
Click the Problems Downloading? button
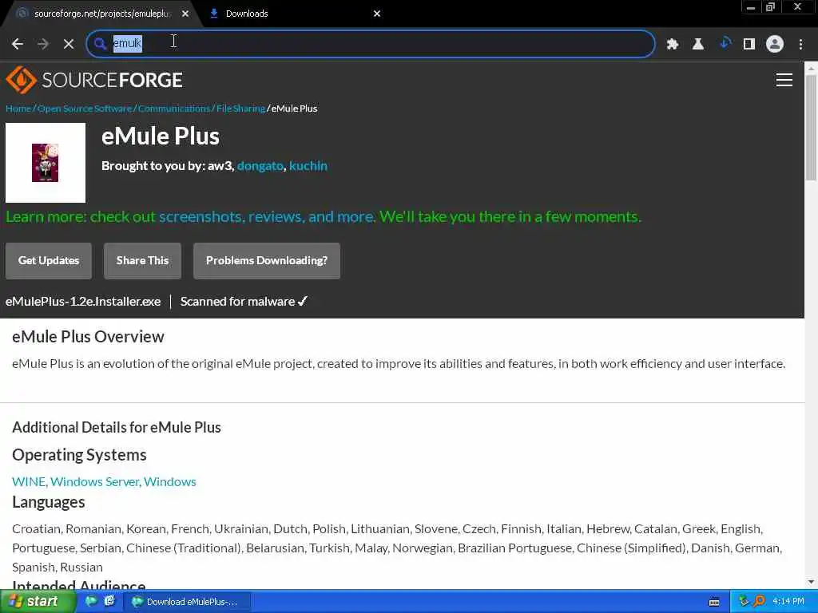[x=267, y=261]
